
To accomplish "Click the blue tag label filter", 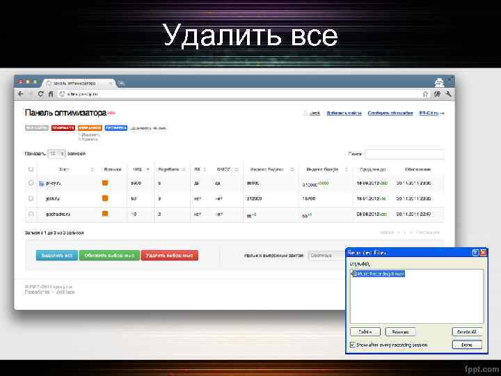I will tap(116, 128).
